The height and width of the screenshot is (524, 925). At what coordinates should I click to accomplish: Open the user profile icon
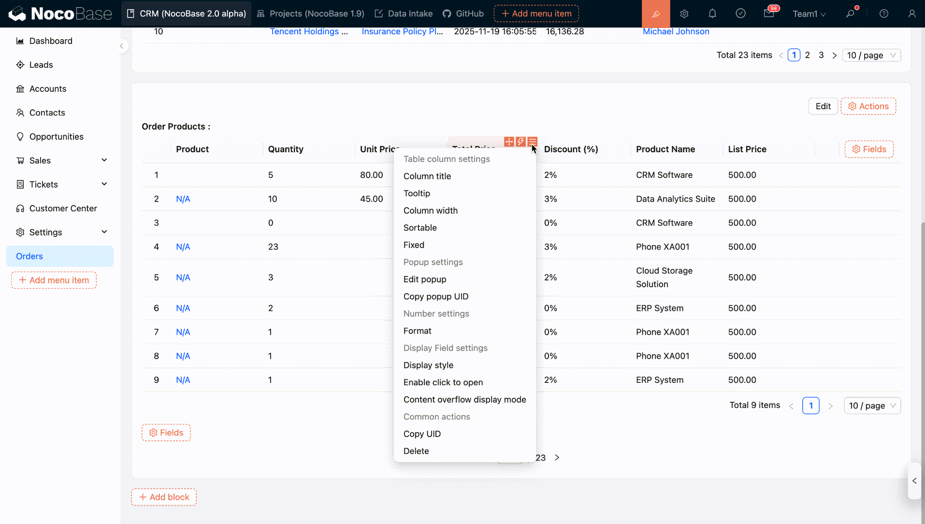pos(911,14)
